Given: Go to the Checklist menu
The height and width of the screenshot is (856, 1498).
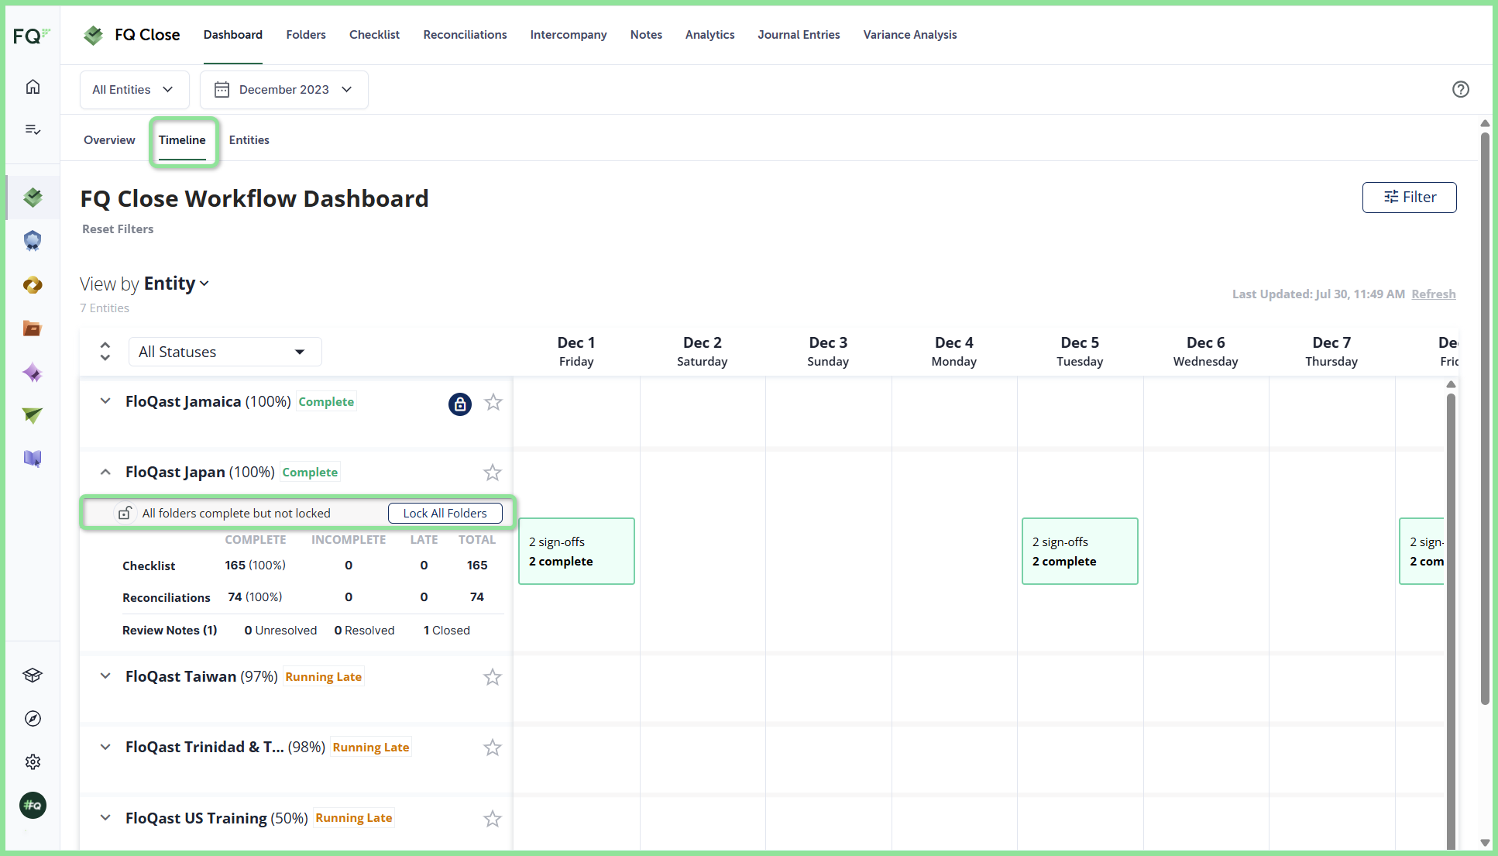Looking at the screenshot, I should tap(374, 35).
